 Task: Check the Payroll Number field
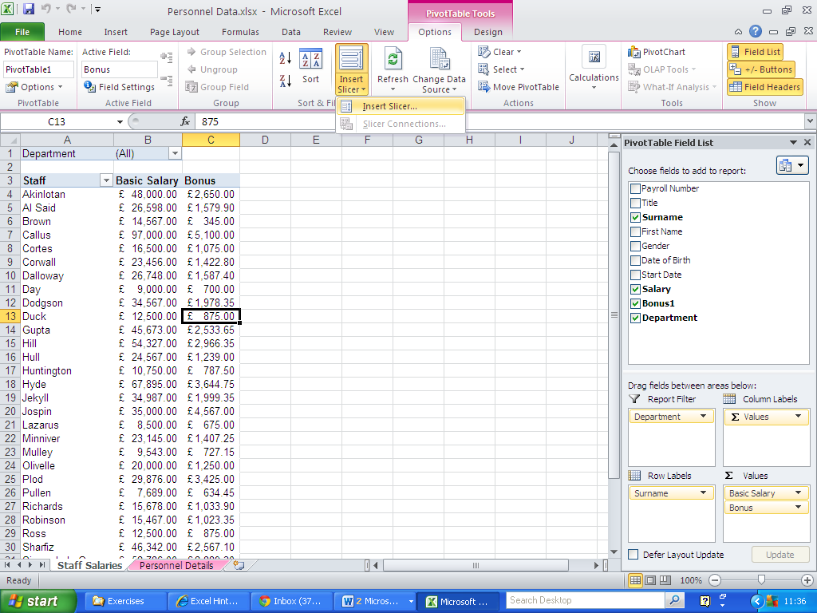pyautogui.click(x=635, y=188)
